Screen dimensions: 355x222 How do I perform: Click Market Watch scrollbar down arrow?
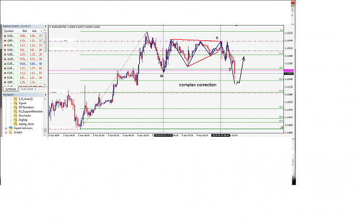click(45, 85)
